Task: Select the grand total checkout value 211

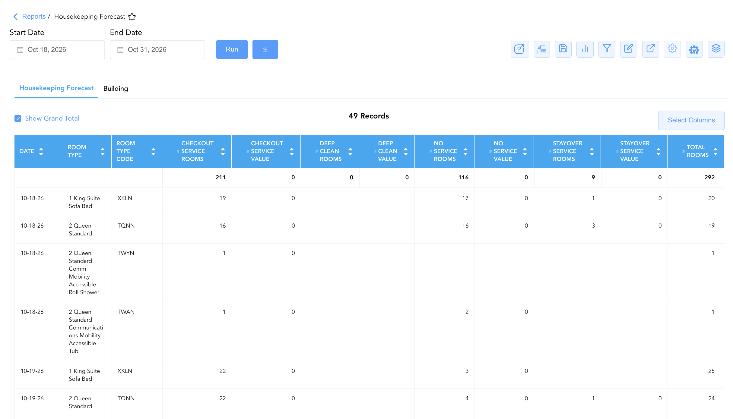Action: pyautogui.click(x=221, y=178)
